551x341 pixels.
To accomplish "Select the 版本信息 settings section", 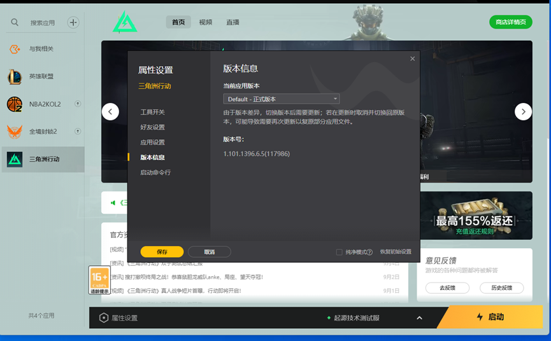I will point(152,157).
